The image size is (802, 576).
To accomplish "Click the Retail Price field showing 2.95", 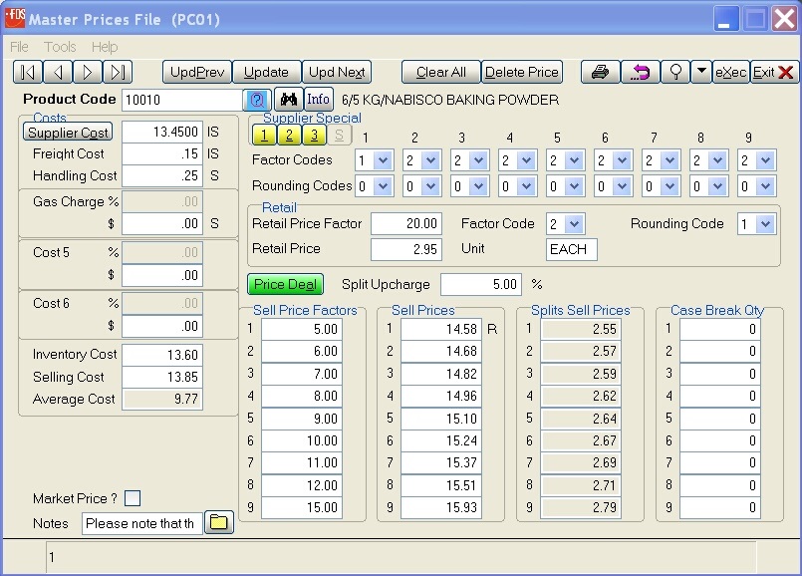I will 406,249.
